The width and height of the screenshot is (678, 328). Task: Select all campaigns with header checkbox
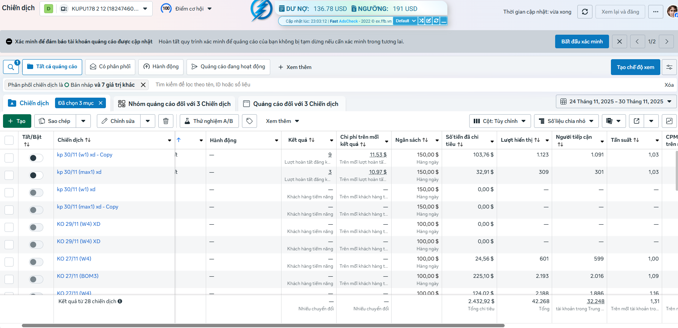[x=9, y=140]
